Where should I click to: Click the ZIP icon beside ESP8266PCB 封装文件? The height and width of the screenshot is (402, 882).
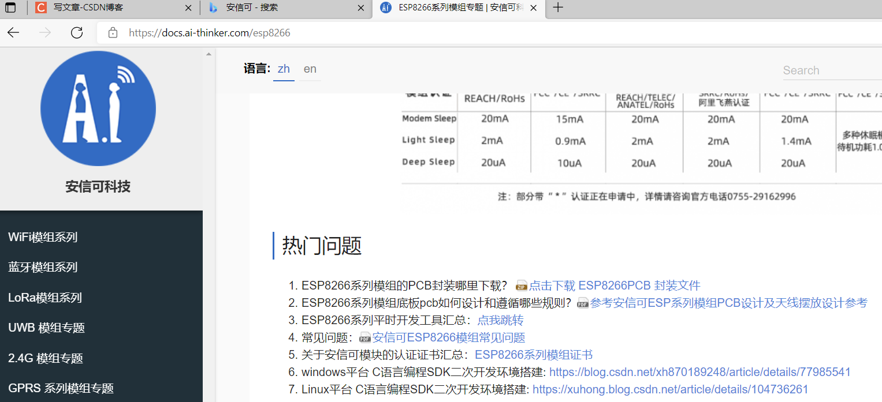(x=522, y=285)
